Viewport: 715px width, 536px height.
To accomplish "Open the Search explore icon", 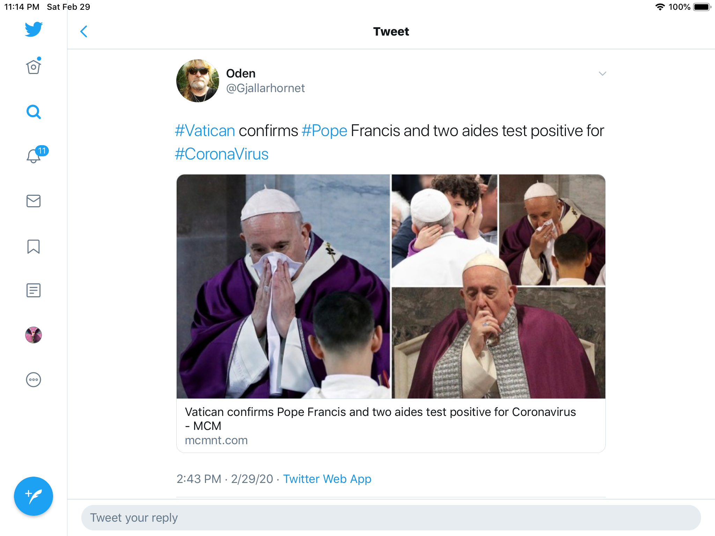I will 34,112.
